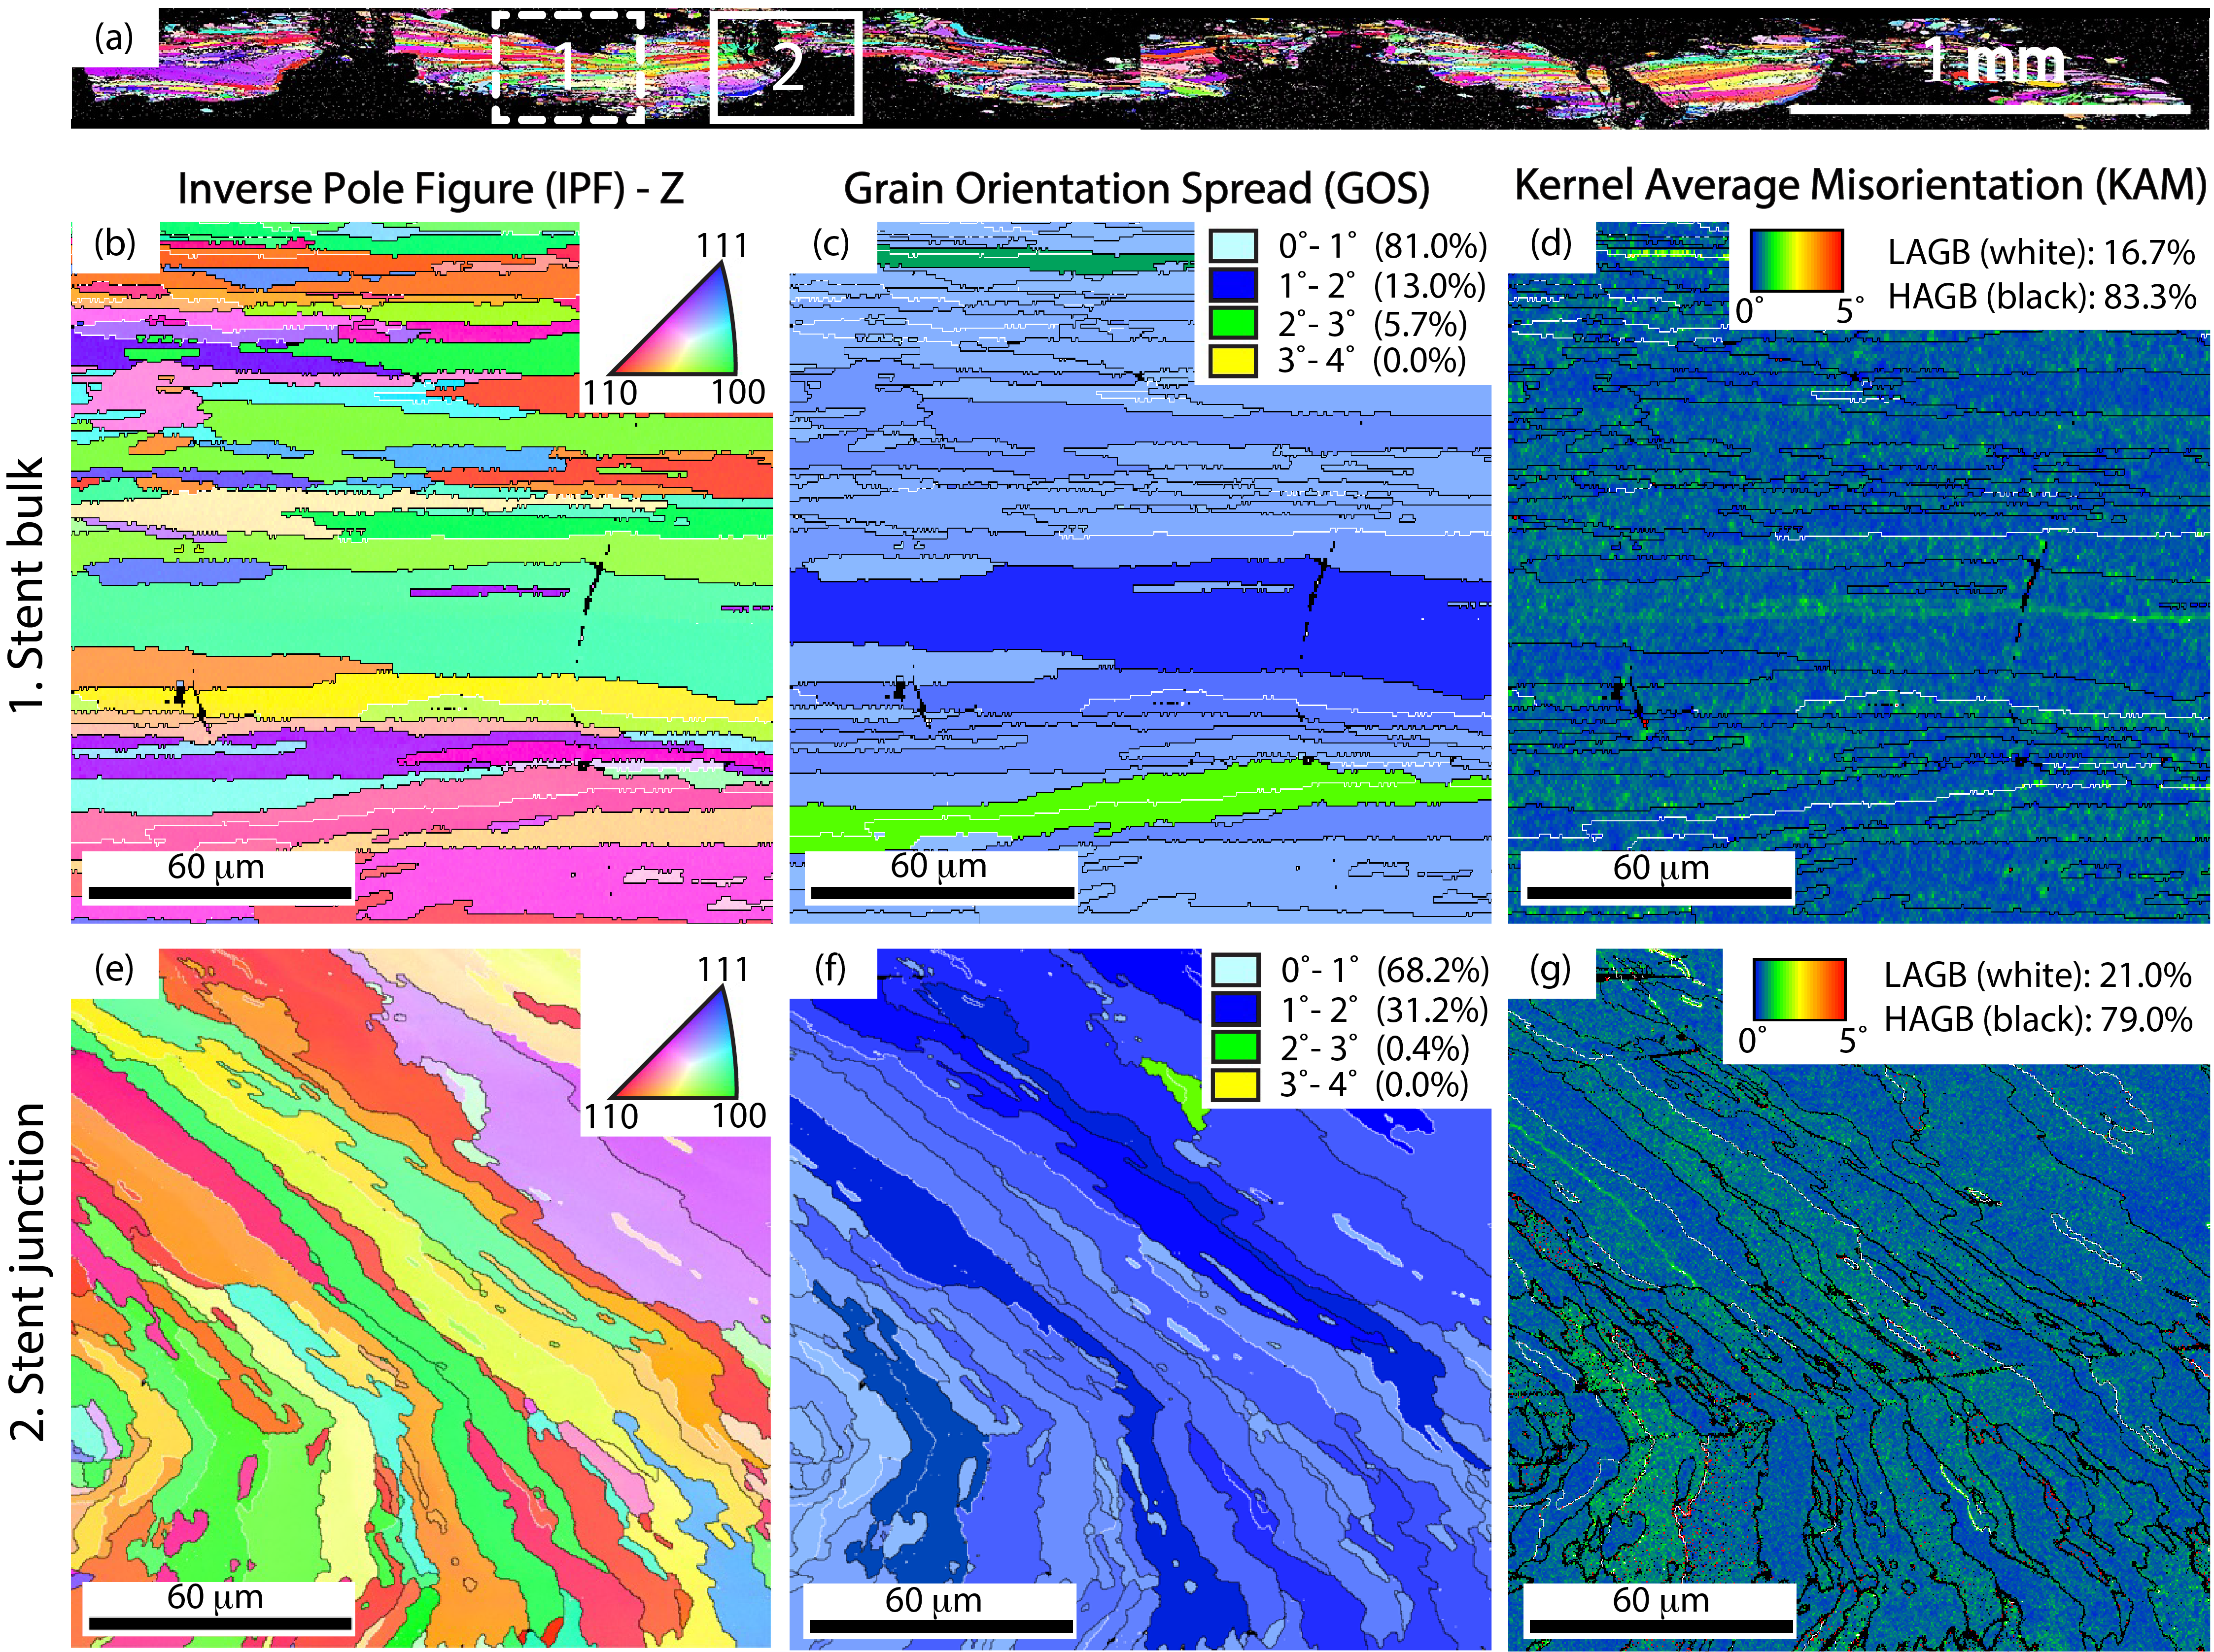Click the yellow 3°-4° swatch in panel c
The height and width of the screenshot is (1652, 2214).
point(1233,361)
